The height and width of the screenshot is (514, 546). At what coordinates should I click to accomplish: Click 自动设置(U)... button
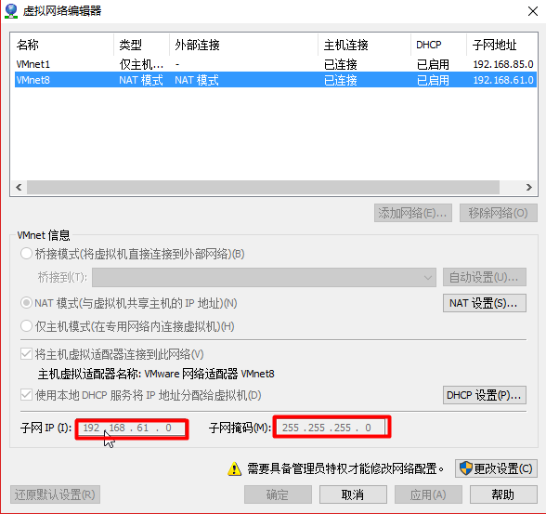point(485,277)
